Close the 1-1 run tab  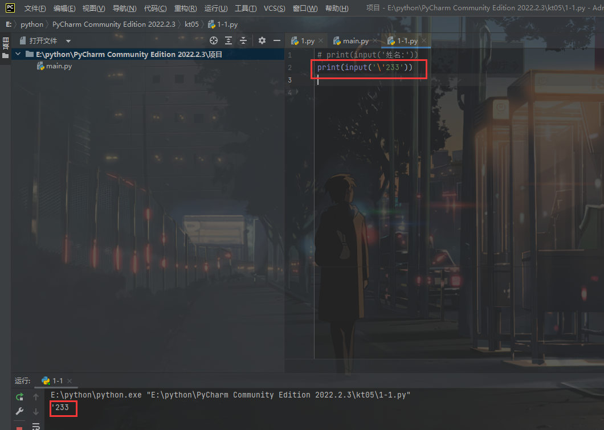click(70, 380)
